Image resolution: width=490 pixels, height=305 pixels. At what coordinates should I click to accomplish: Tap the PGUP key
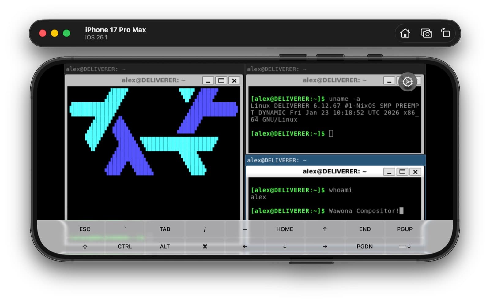[x=405, y=229]
